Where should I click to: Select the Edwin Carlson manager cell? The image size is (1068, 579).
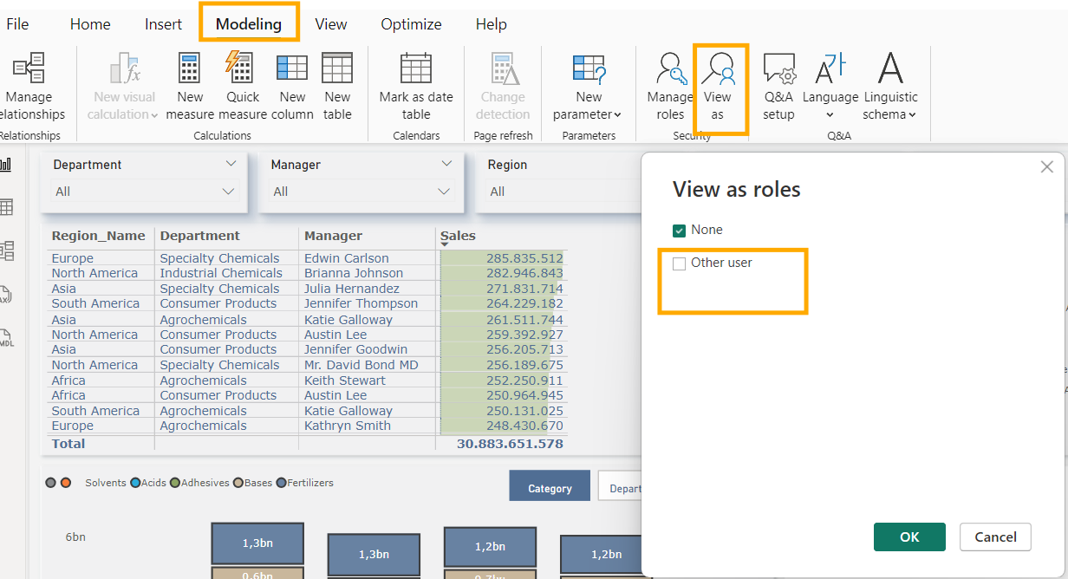pyautogui.click(x=347, y=258)
